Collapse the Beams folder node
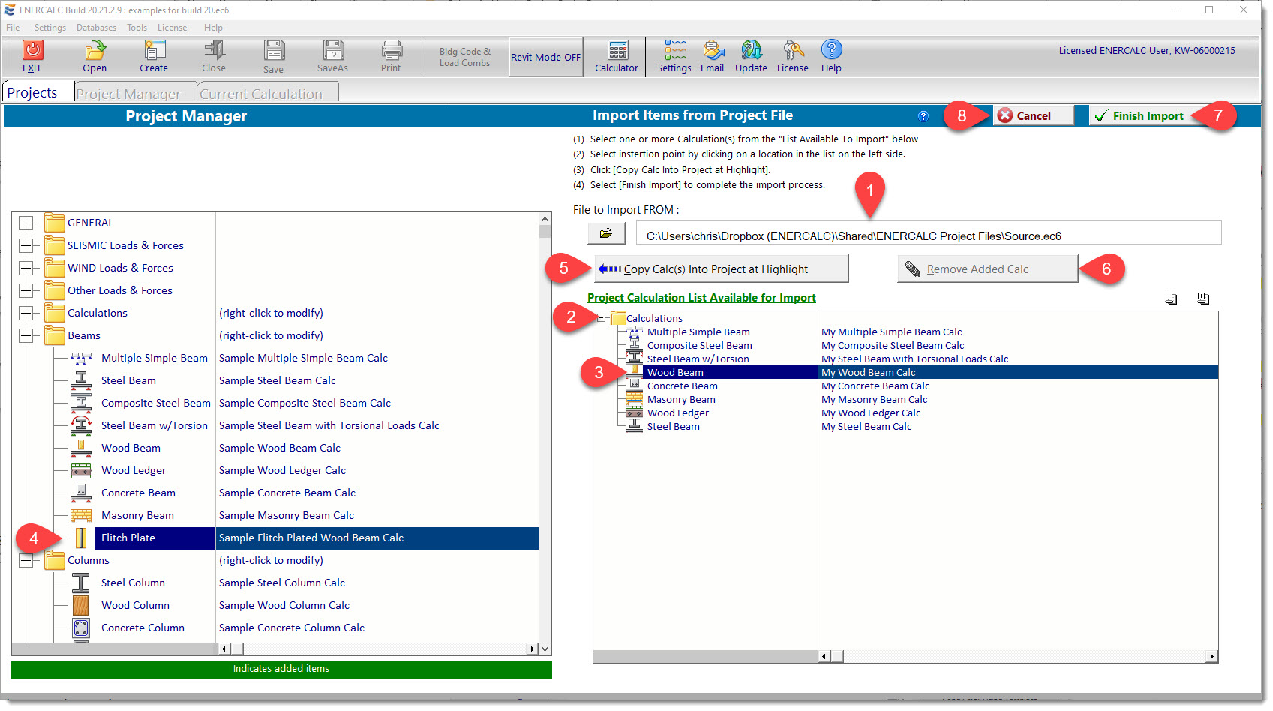This screenshot has width=1273, height=711. click(26, 335)
